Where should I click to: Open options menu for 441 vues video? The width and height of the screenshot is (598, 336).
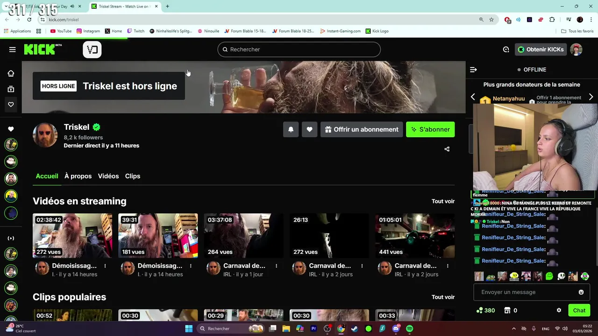[448, 266]
